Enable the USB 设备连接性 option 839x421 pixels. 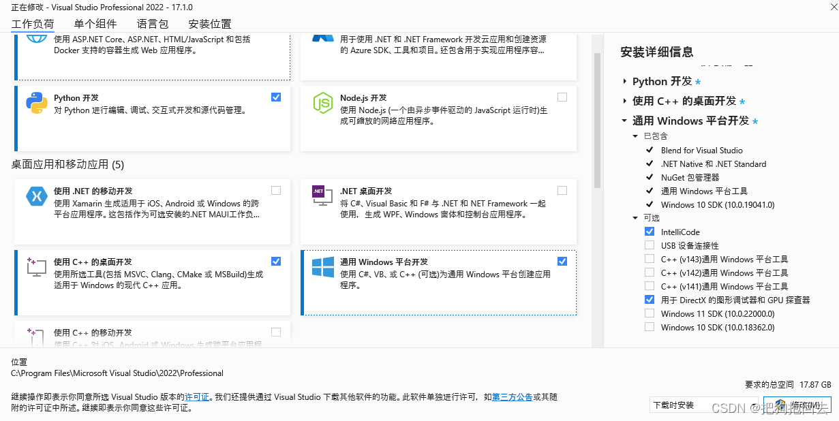pos(650,245)
